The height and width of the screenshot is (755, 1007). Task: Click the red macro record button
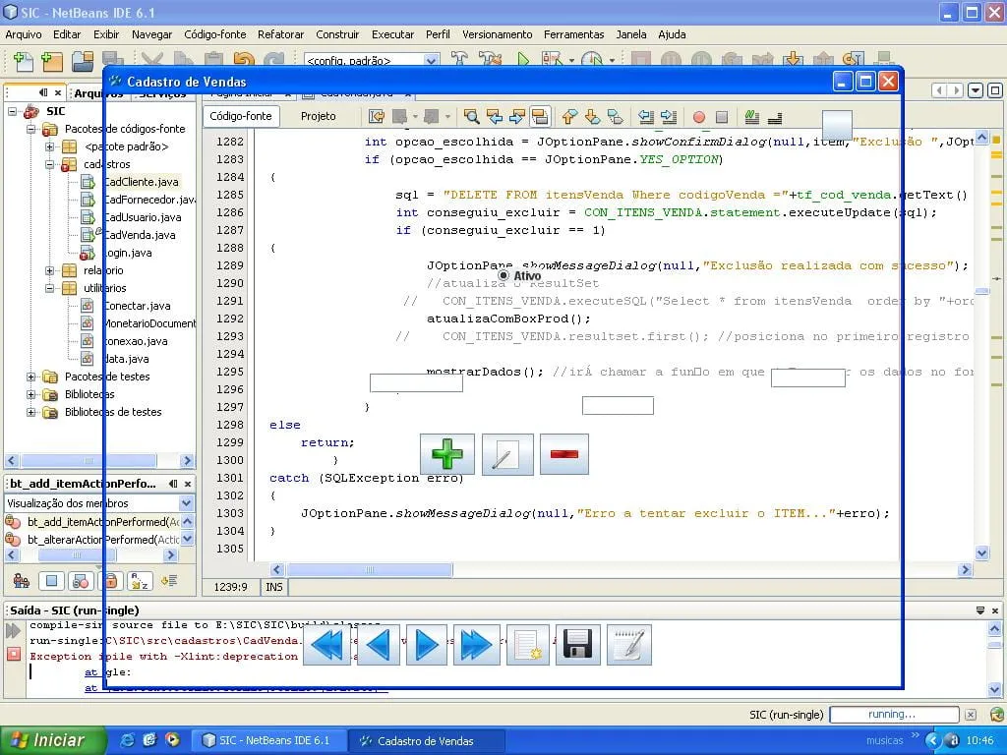699,117
